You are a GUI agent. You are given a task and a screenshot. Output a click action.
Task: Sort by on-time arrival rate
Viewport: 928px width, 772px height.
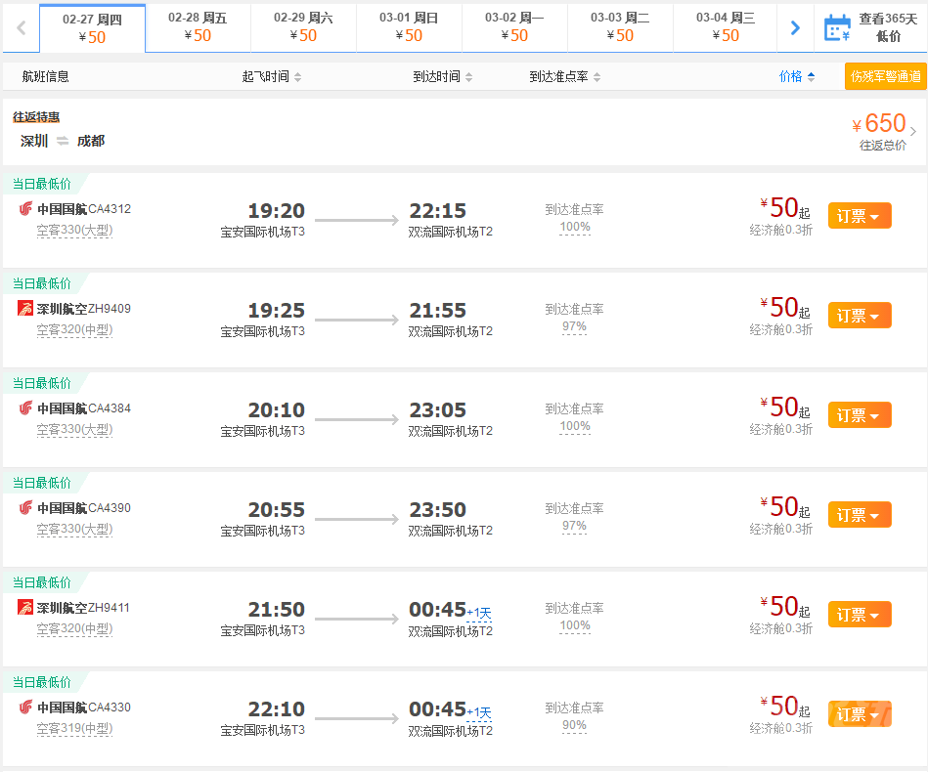point(565,76)
